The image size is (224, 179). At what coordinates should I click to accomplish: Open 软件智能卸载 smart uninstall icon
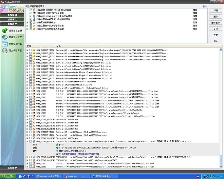pyautogui.click(x=5, y=44)
